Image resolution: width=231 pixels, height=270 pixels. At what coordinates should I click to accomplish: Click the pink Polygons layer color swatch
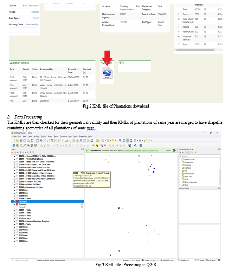(17, 204)
